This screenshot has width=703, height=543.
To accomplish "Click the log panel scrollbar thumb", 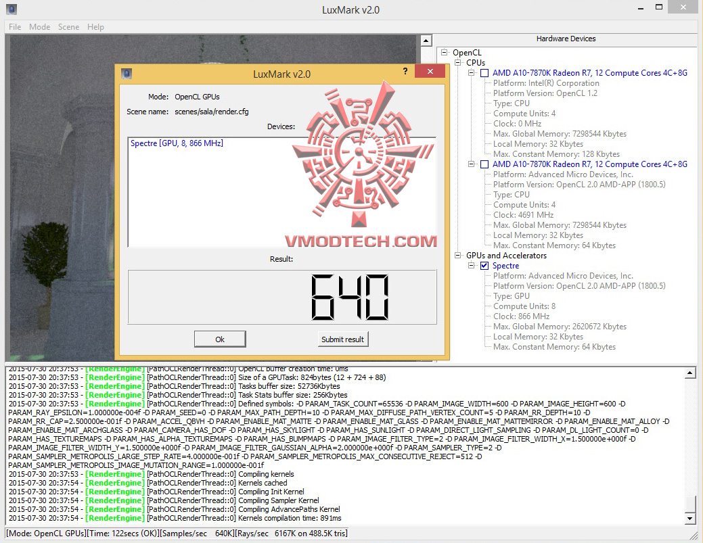I will point(690,504).
